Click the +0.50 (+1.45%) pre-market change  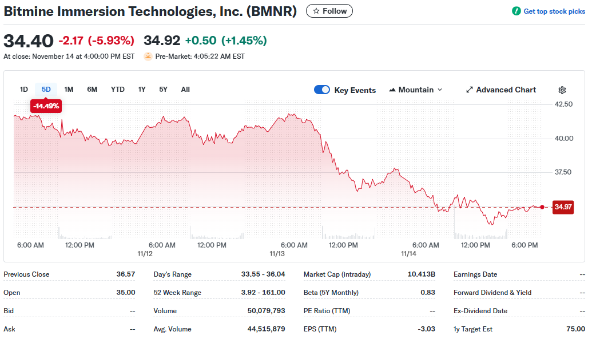click(x=226, y=41)
